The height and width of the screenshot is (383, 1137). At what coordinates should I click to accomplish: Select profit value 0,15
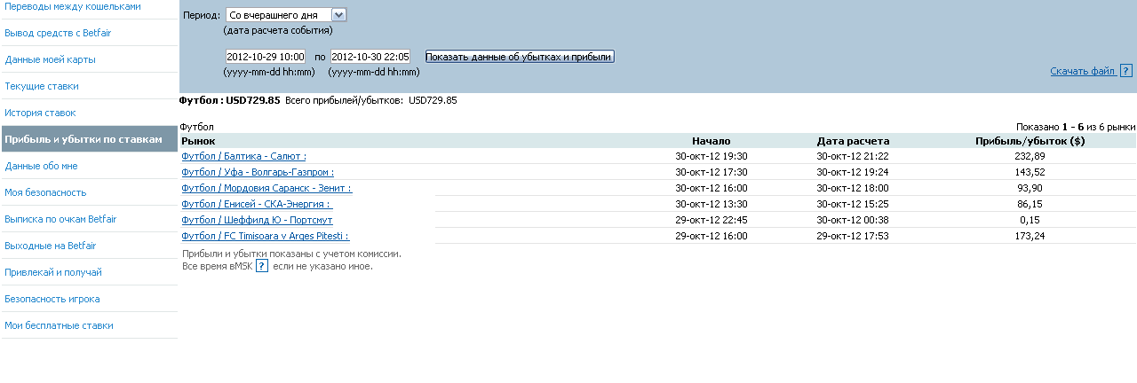1030,220
